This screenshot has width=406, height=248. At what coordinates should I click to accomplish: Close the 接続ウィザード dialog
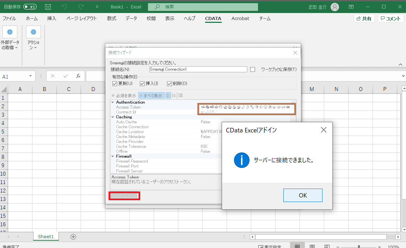(295, 53)
